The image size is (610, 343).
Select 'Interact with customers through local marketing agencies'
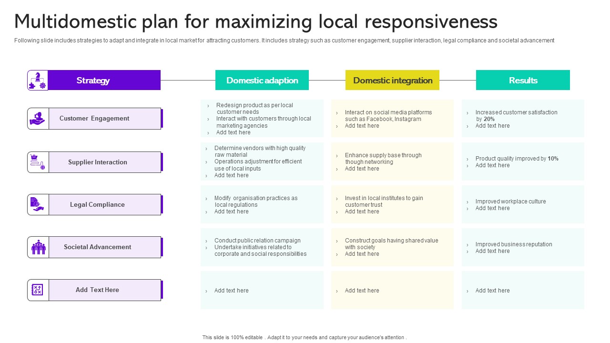click(x=264, y=122)
